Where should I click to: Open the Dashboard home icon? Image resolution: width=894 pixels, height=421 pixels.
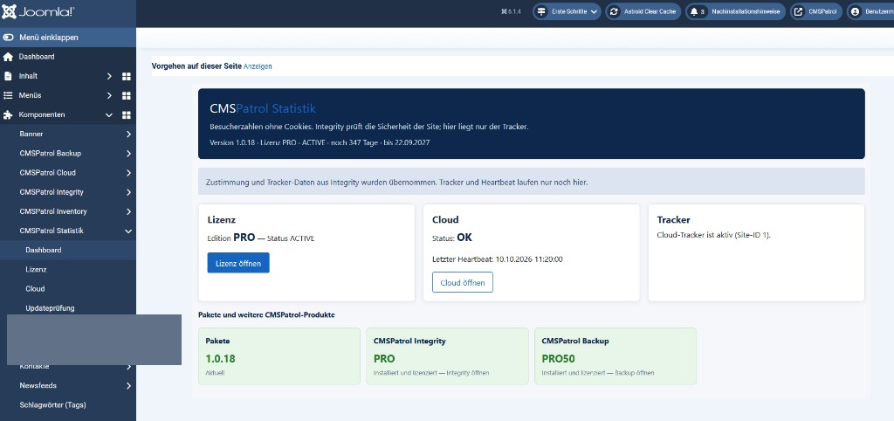(8, 57)
